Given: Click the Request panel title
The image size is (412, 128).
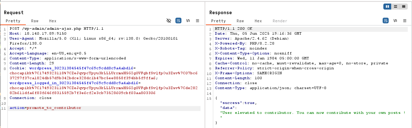Looking at the screenshot, I should coord(14,12).
